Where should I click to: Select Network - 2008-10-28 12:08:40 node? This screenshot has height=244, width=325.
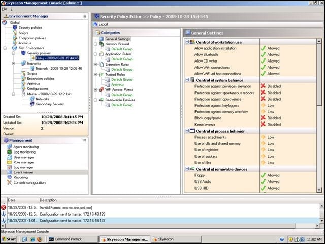[x=59, y=68]
